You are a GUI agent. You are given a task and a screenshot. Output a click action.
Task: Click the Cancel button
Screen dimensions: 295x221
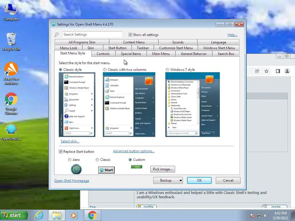228,180
